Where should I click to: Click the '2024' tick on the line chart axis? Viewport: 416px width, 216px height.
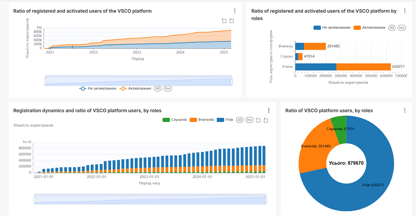180,52
